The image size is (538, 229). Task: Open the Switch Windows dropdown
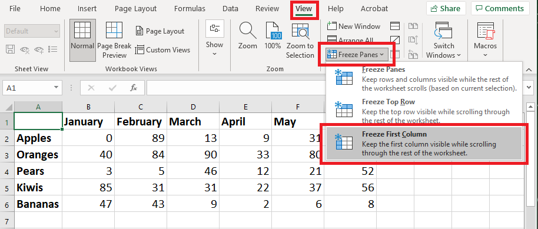[444, 40]
